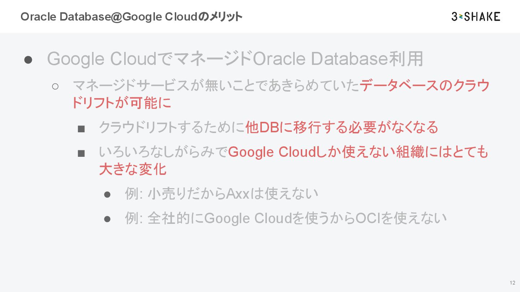
Task: Click the square bullet before "いろいろなしがらみで"
Action: pos(81,154)
